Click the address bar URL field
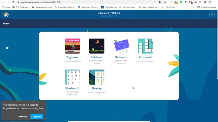This screenshot has height=122, width=218. tap(89, 2)
